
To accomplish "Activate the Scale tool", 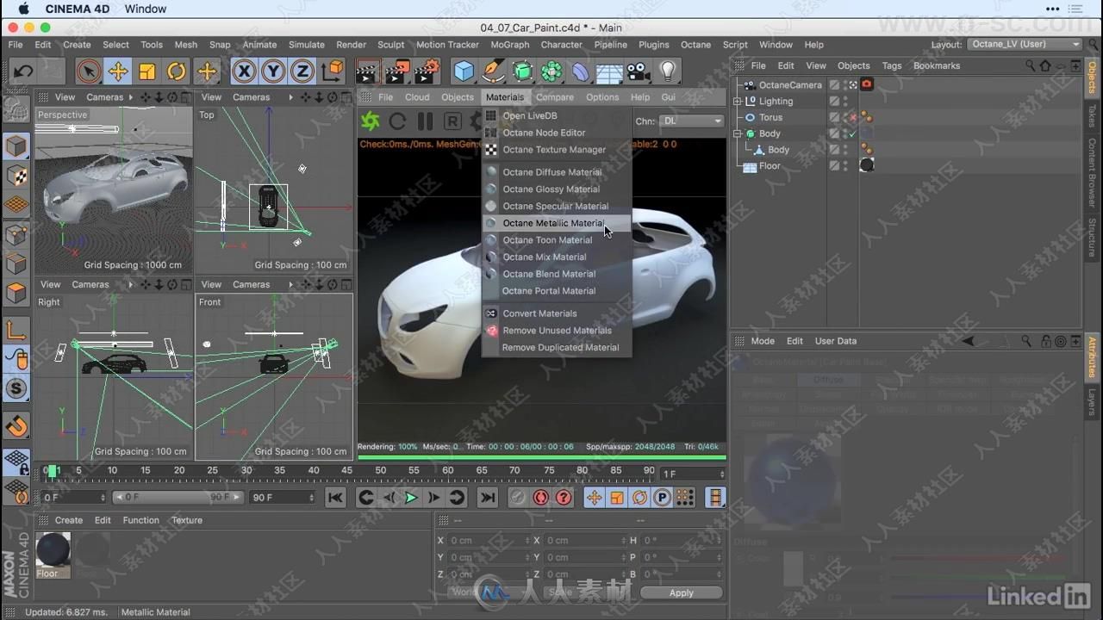I will [147, 71].
